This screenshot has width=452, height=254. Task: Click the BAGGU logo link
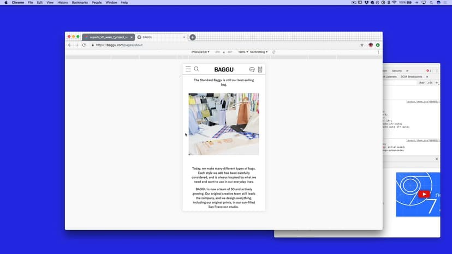pyautogui.click(x=224, y=70)
